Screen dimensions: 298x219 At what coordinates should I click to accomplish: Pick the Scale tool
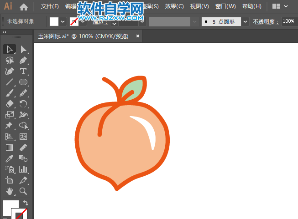click(10, 115)
